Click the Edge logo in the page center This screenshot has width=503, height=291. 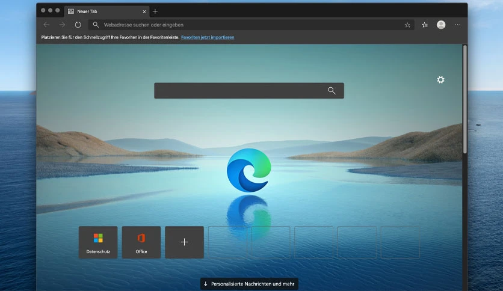(x=249, y=170)
